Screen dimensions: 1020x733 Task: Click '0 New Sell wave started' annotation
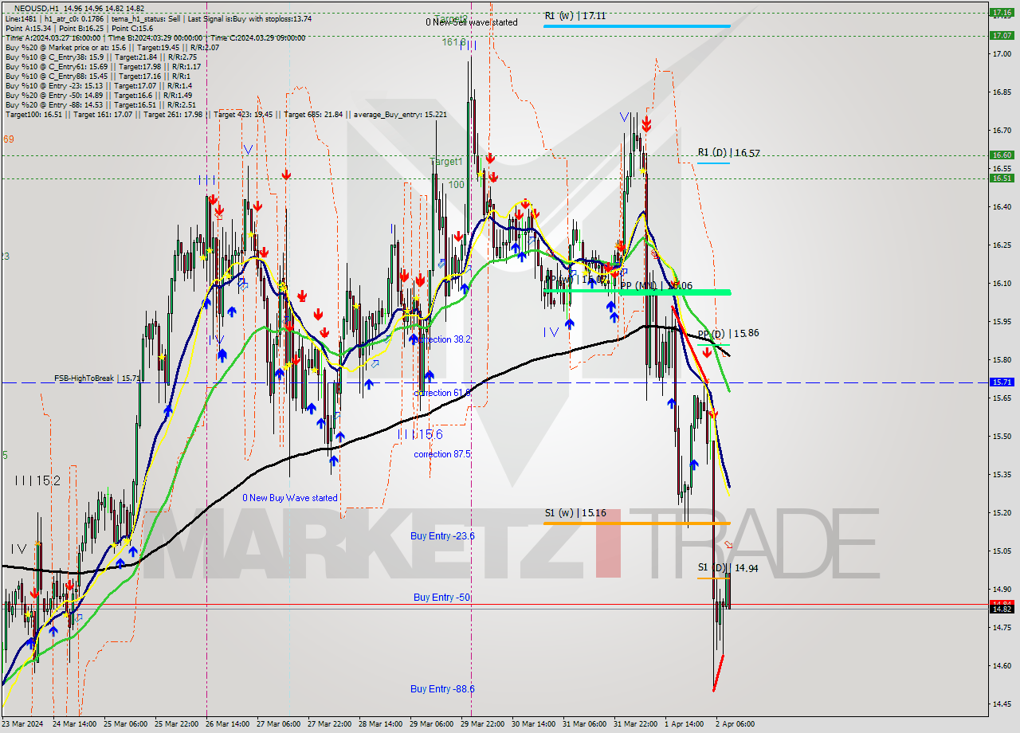(471, 22)
